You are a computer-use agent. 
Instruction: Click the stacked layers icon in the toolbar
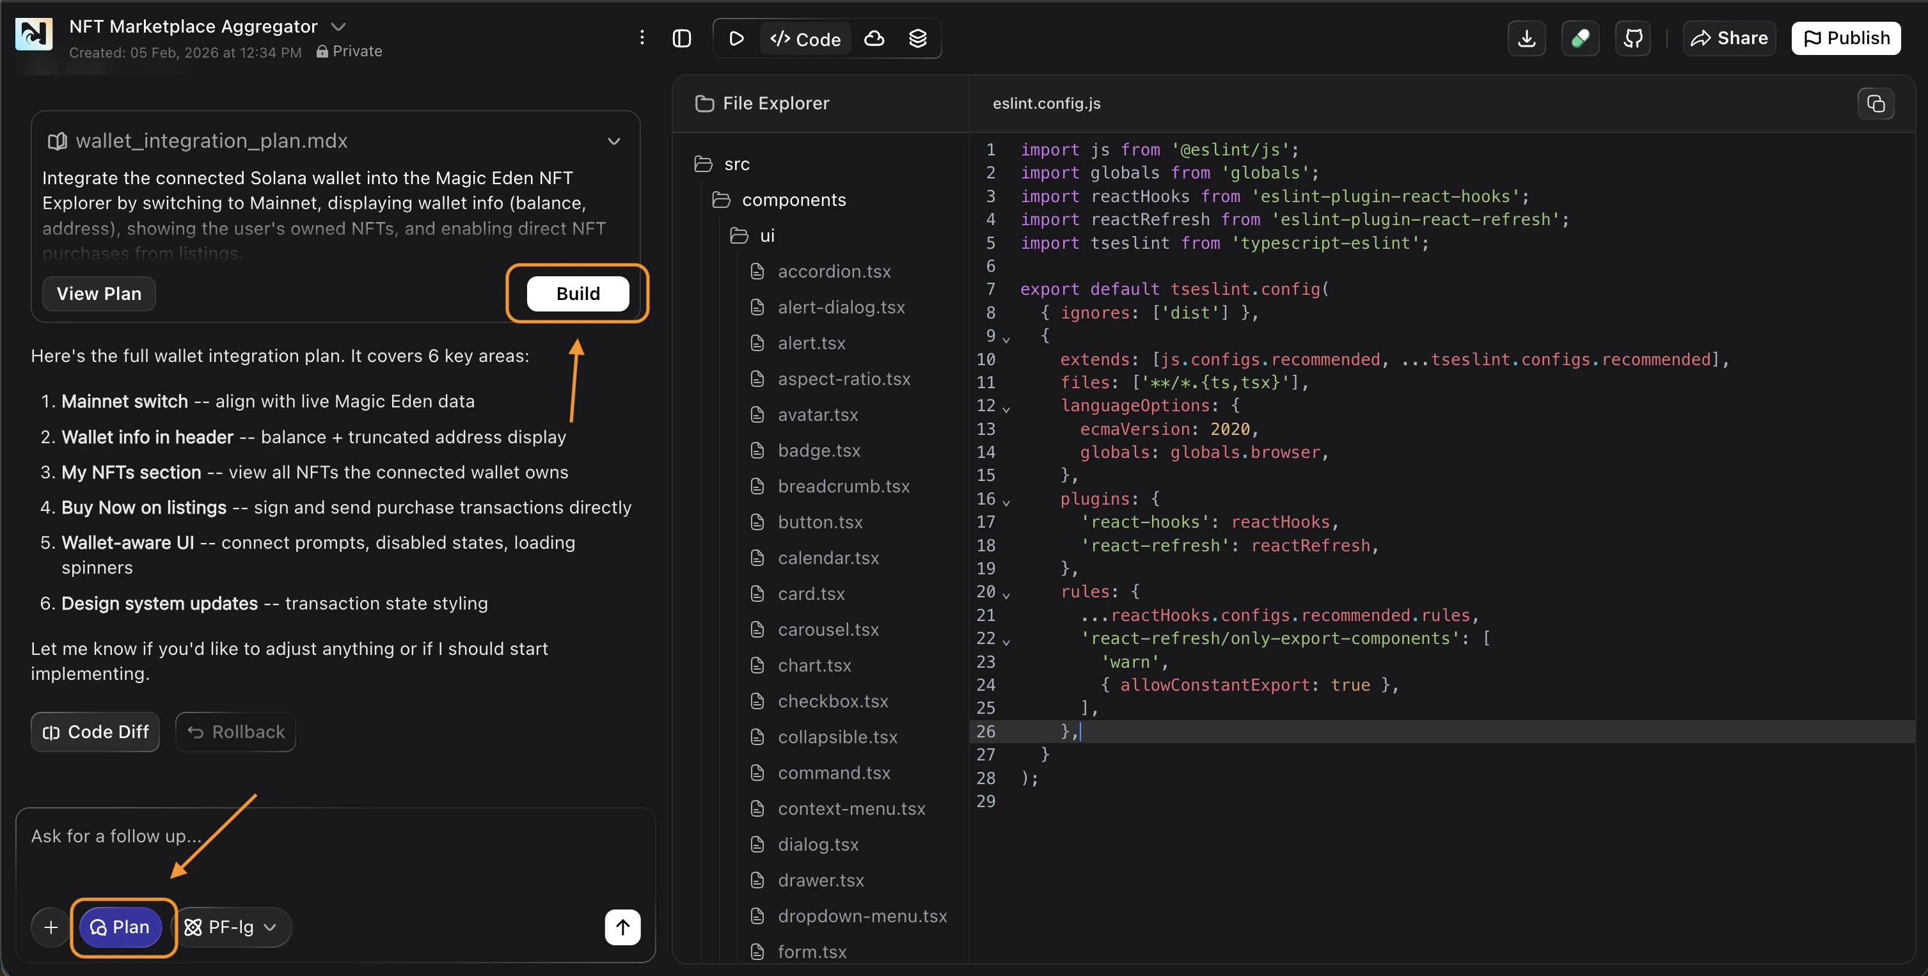[x=917, y=38]
